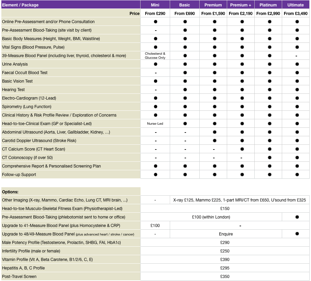The height and width of the screenshot is (281, 311).
Task: Click the 'Basic' package column header
Action: 185,5
